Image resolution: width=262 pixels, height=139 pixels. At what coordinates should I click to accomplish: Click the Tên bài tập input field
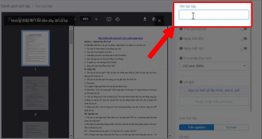coord(214,15)
